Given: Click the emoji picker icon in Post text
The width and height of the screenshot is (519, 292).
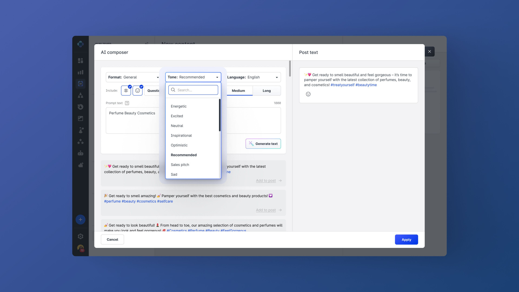Looking at the screenshot, I should tap(308, 94).
